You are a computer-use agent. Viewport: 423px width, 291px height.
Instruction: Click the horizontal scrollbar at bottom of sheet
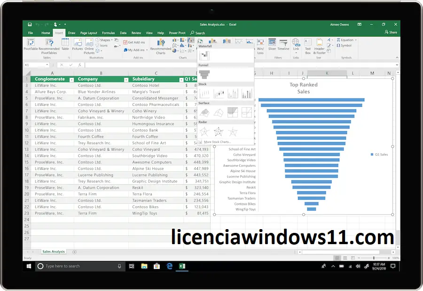coord(340,252)
